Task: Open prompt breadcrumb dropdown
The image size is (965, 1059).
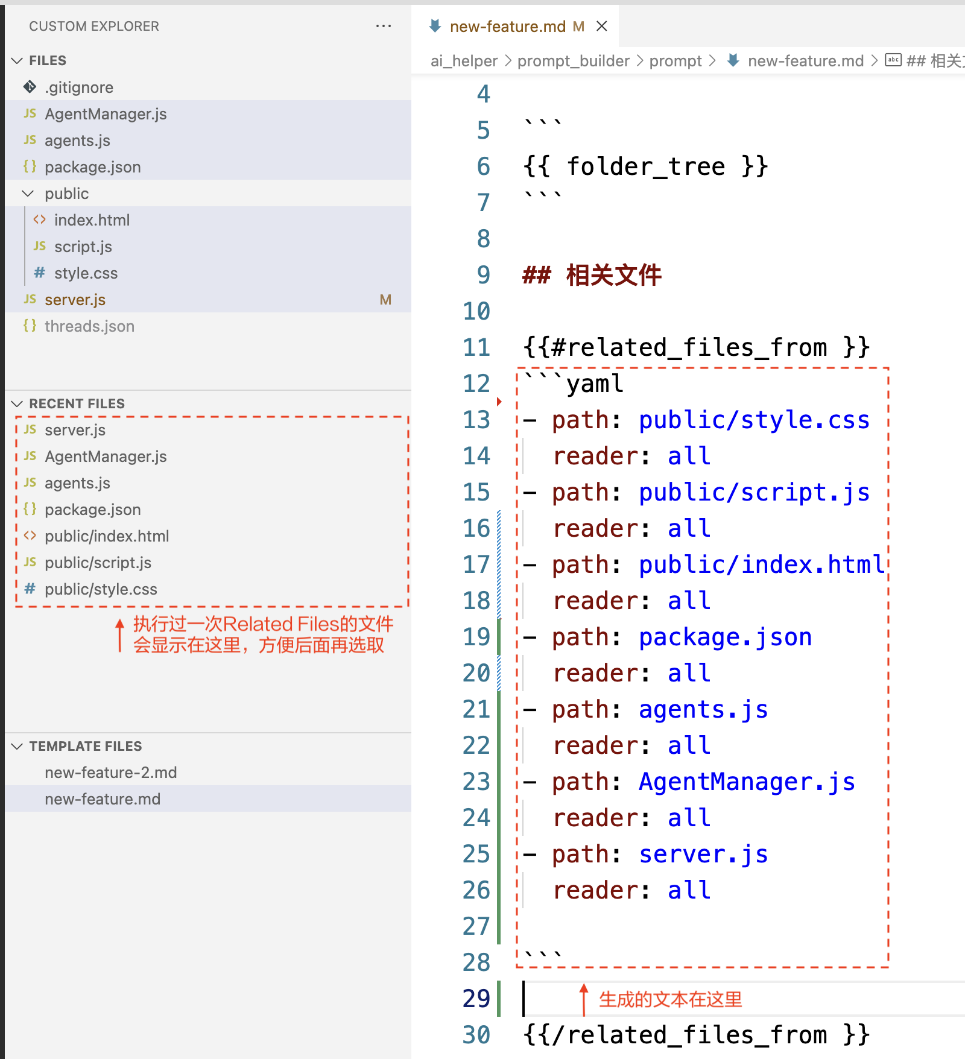Action: point(675,61)
